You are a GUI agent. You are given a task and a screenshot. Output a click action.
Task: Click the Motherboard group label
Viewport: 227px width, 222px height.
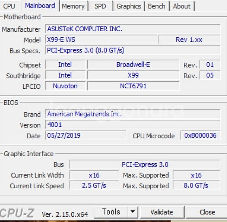coord(22,17)
